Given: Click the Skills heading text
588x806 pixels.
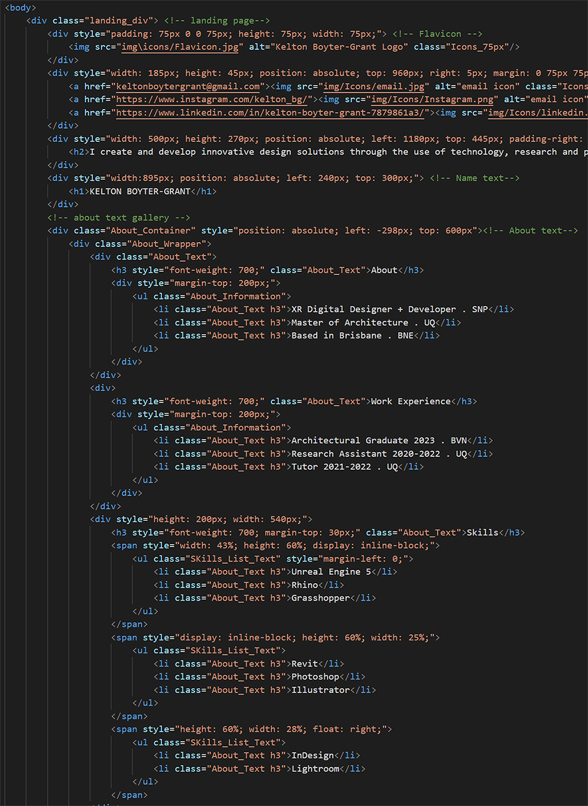Looking at the screenshot, I should 482,532.
